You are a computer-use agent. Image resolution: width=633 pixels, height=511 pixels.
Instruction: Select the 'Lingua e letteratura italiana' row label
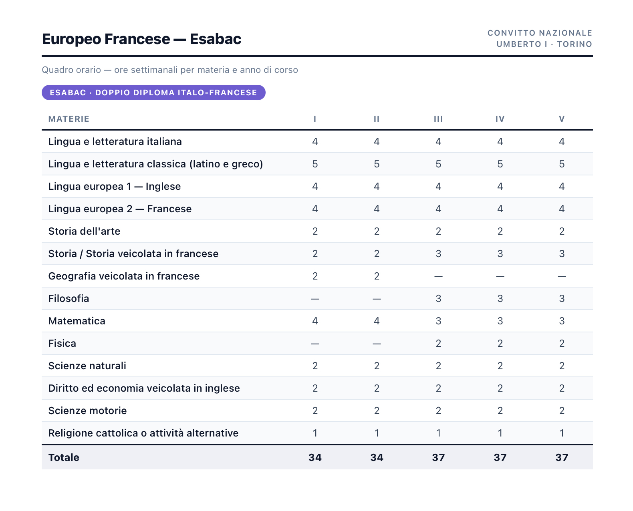coord(115,141)
